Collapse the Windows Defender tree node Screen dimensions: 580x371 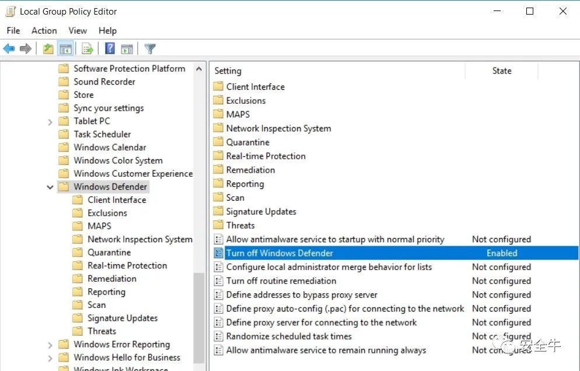pyautogui.click(x=50, y=187)
